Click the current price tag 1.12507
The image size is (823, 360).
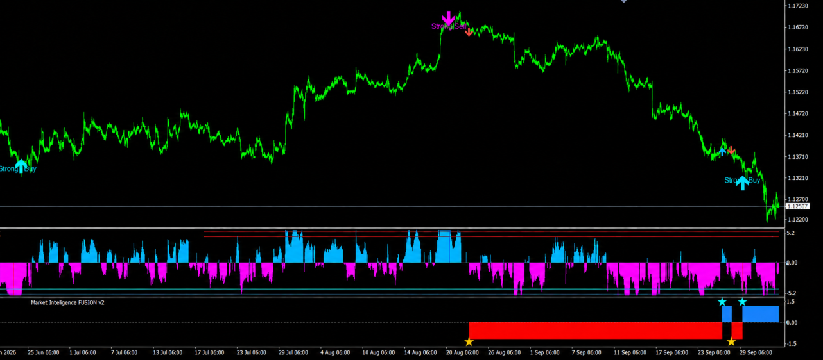pyautogui.click(x=797, y=206)
